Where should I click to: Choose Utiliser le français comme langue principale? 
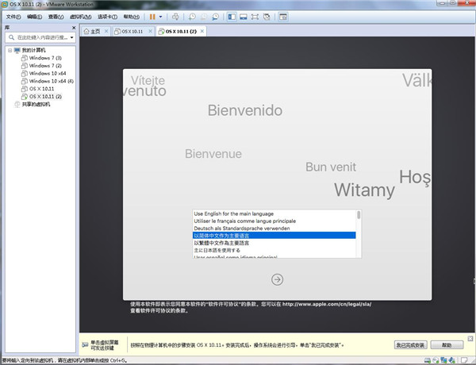coord(274,221)
